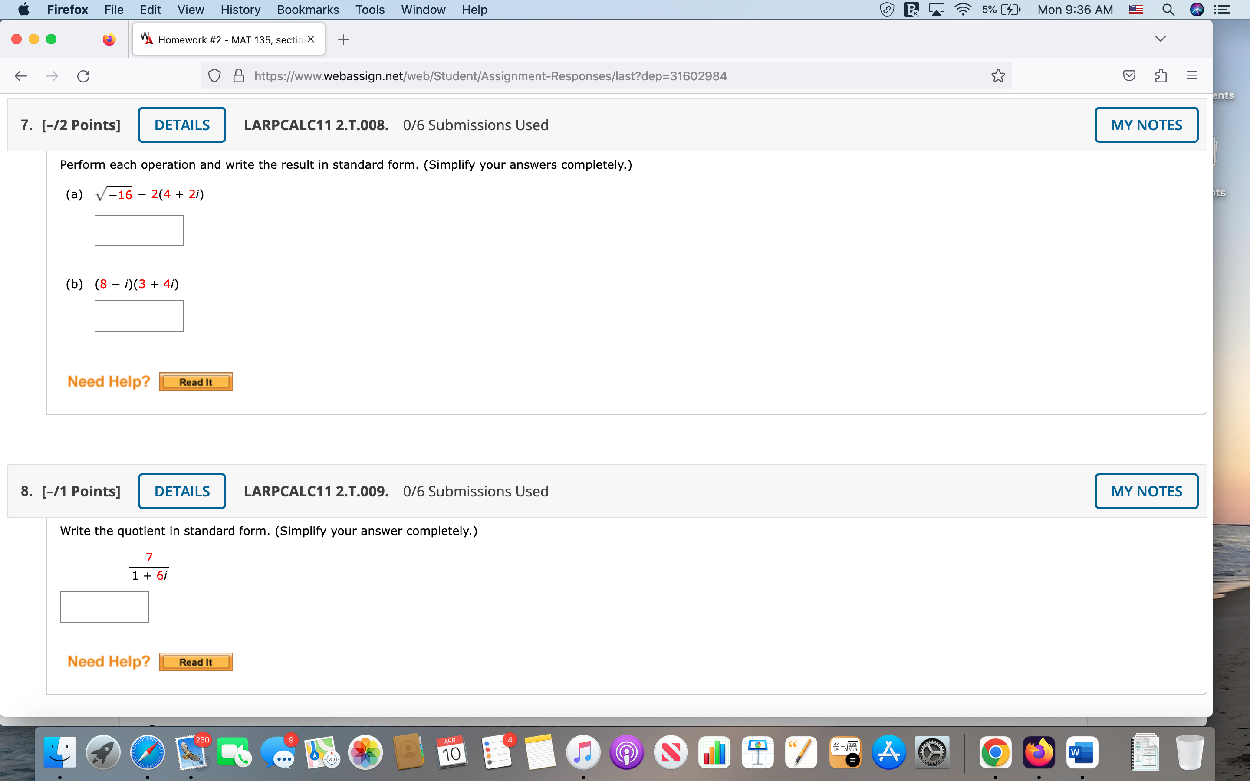Expand the list all tabs chevron
Image resolution: width=1250 pixels, height=781 pixels.
1160,39
